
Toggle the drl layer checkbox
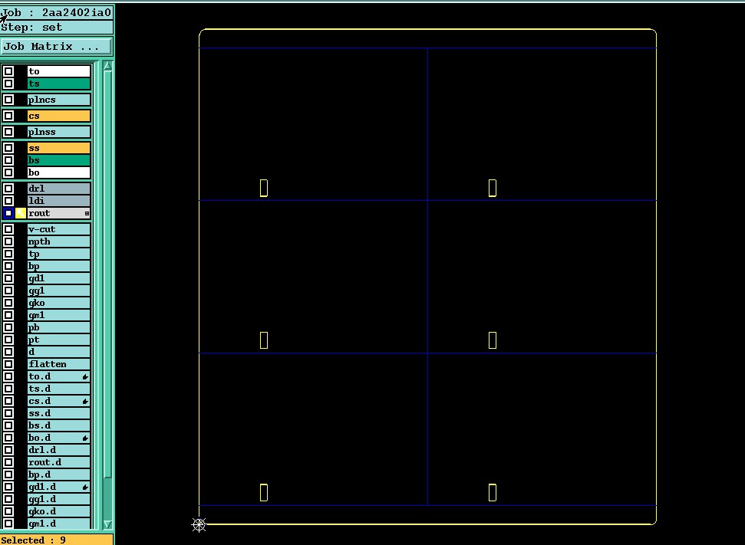(x=8, y=189)
